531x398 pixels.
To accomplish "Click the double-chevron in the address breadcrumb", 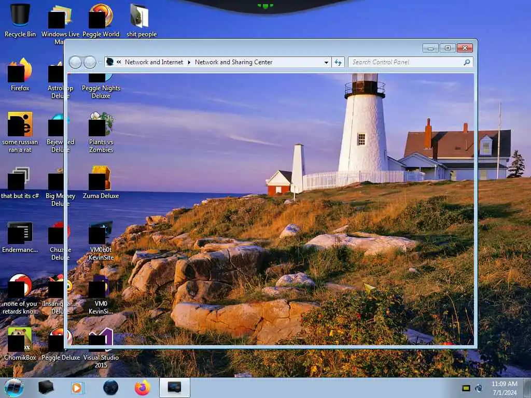I will point(119,62).
